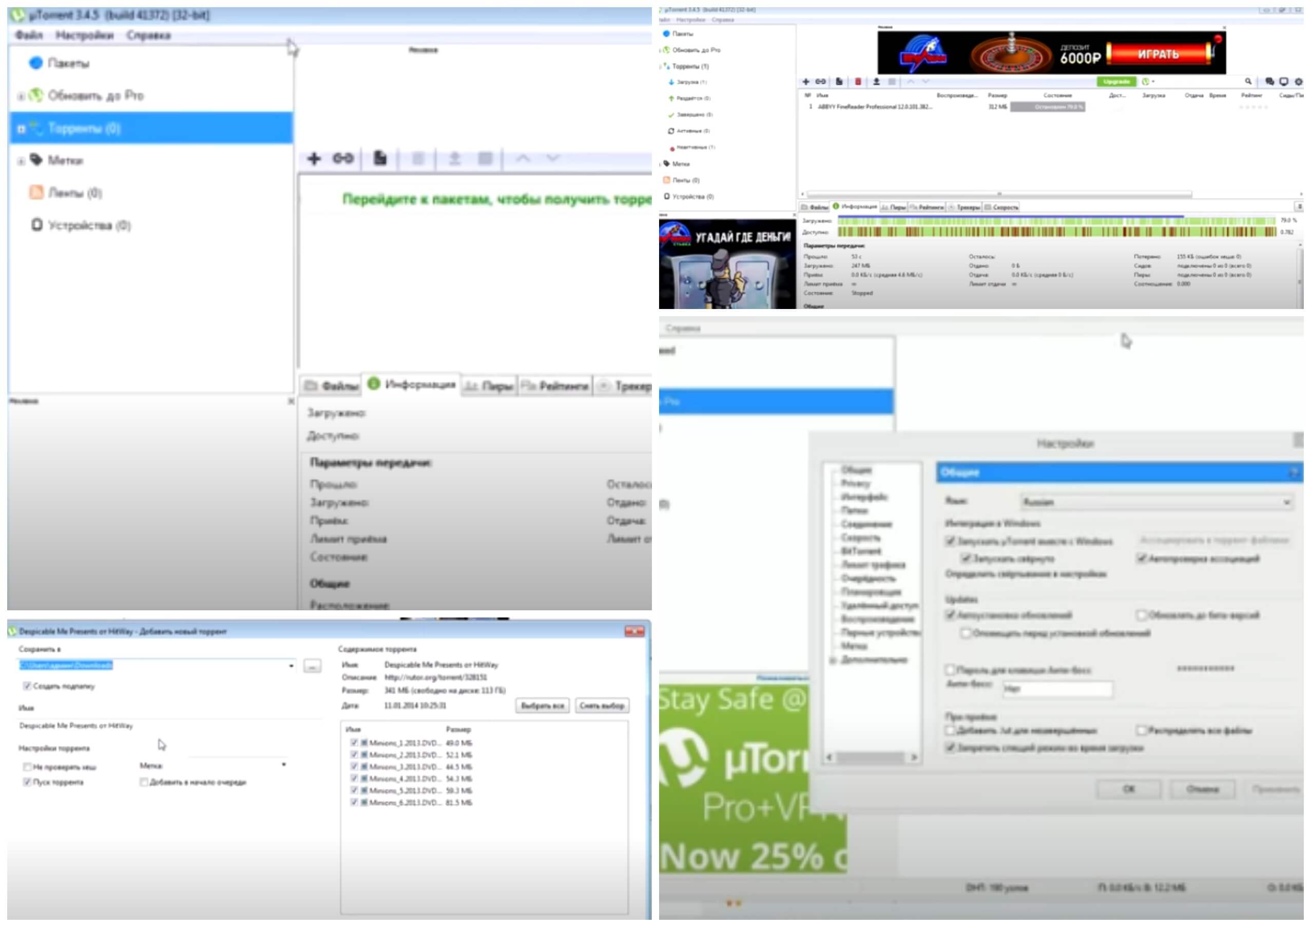Click the ABBYY torrent progress bar showing 79.0 %
The height and width of the screenshot is (927, 1311).
[1048, 107]
